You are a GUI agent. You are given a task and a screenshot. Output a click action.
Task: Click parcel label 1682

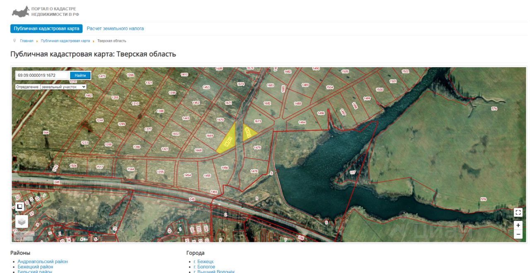pos(267,103)
